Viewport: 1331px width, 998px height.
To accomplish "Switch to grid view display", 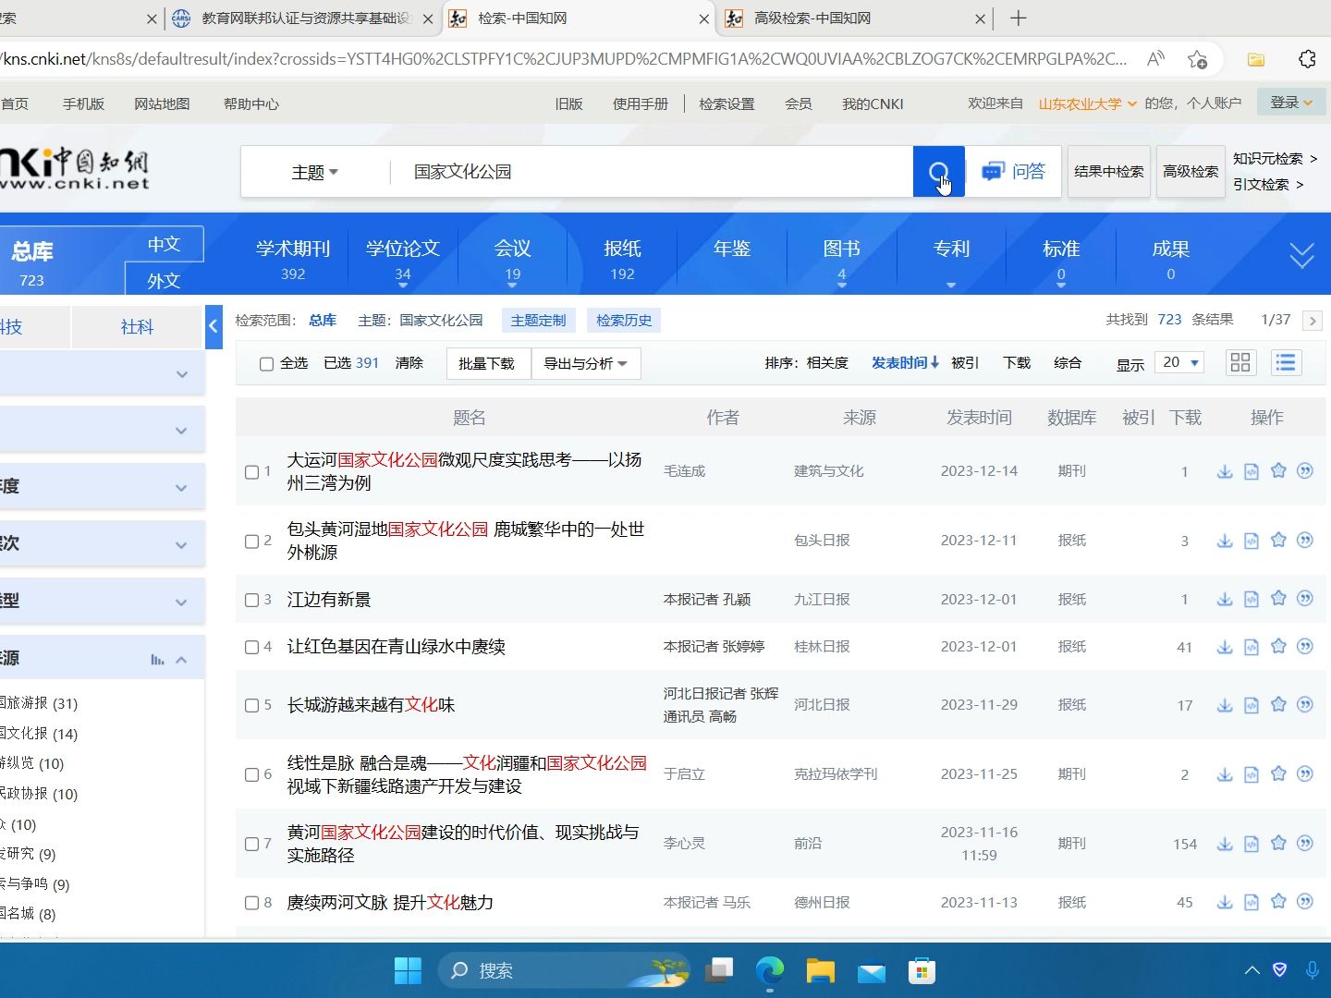I will [x=1240, y=362].
